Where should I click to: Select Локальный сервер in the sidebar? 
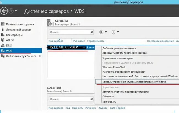click(18, 30)
